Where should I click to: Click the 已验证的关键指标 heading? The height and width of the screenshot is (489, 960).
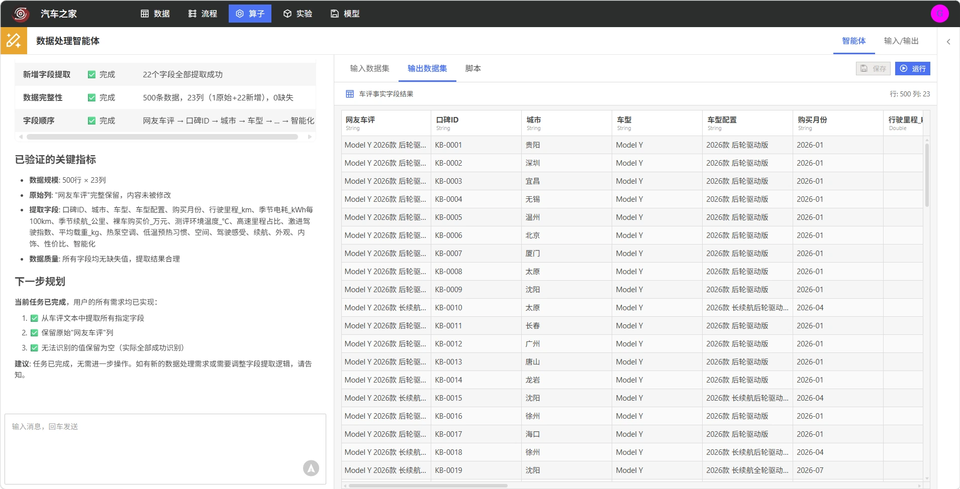pyautogui.click(x=55, y=160)
